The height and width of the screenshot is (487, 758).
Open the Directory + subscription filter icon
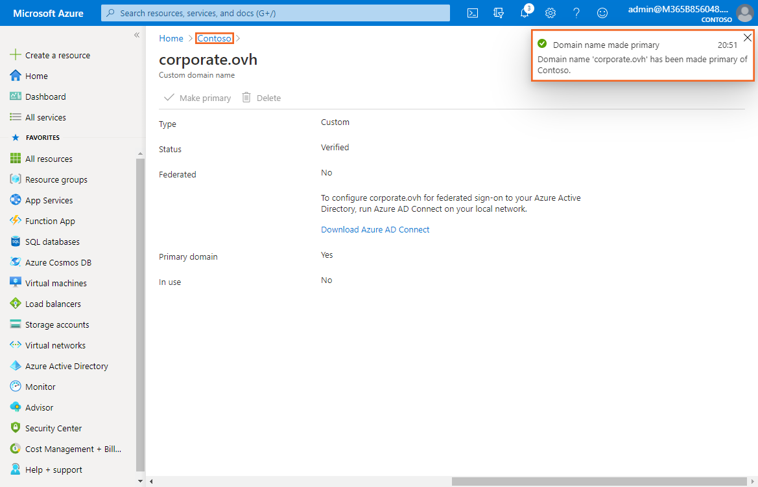coord(499,13)
